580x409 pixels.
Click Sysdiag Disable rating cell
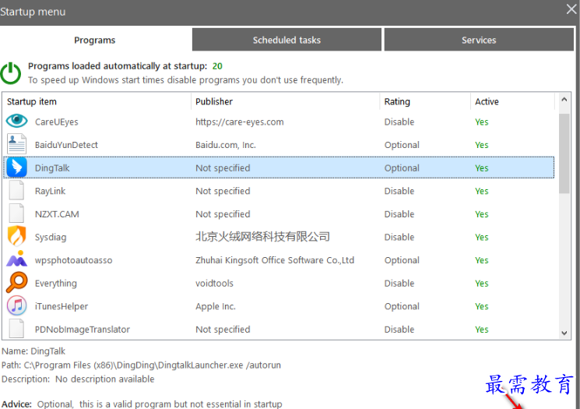click(399, 237)
